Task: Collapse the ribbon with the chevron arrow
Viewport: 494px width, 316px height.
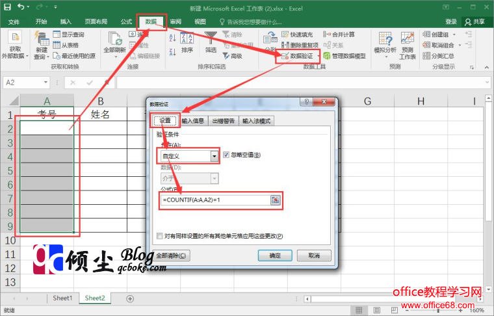Action: tap(487, 67)
